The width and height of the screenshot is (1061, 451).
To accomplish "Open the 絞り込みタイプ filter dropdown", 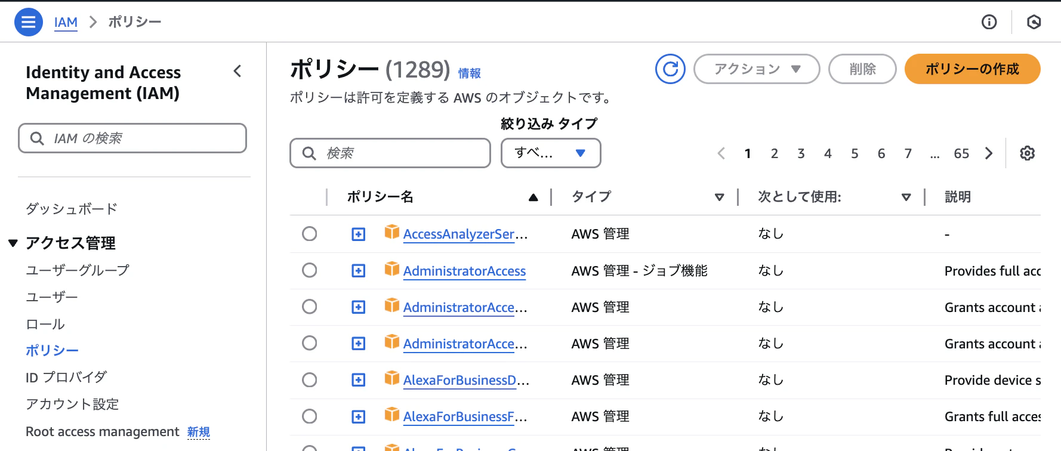I will pos(551,153).
